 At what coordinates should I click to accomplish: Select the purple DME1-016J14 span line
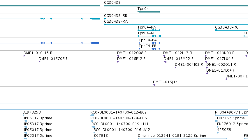(x=200, y=85)
